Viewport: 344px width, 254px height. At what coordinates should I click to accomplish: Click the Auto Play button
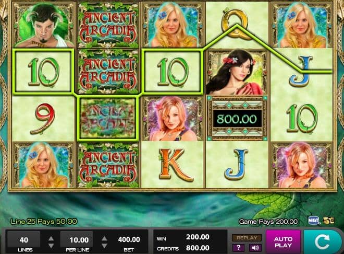pos(283,242)
